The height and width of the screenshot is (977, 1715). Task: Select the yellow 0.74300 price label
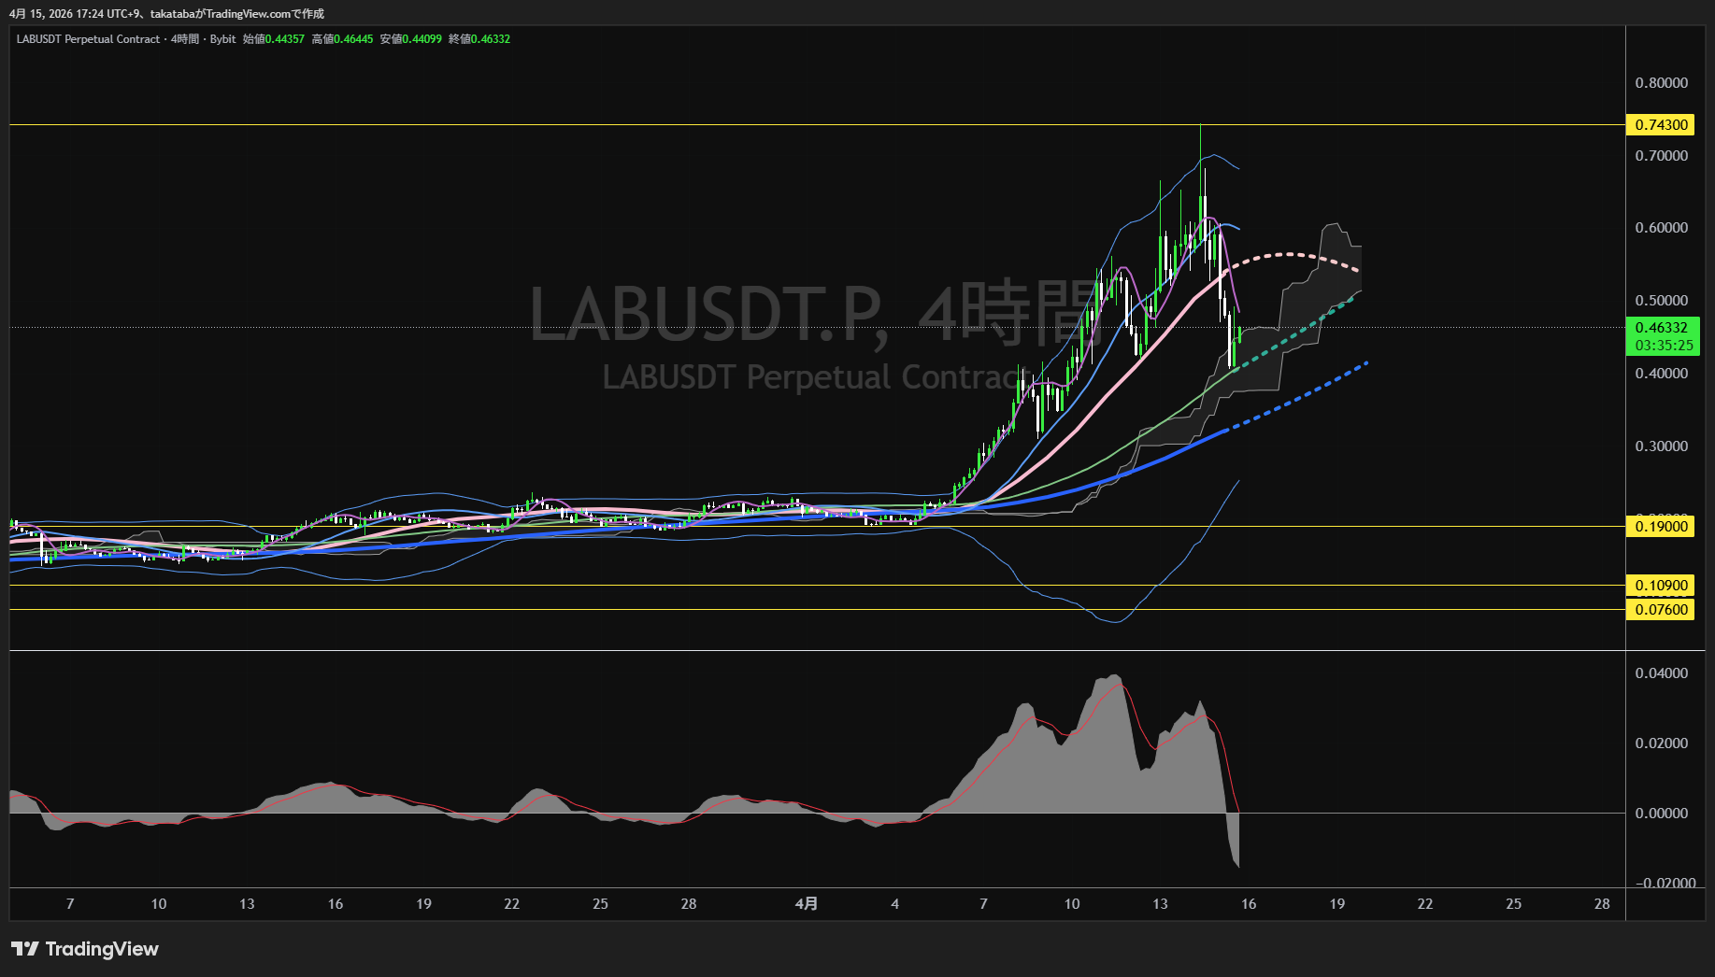click(1661, 125)
